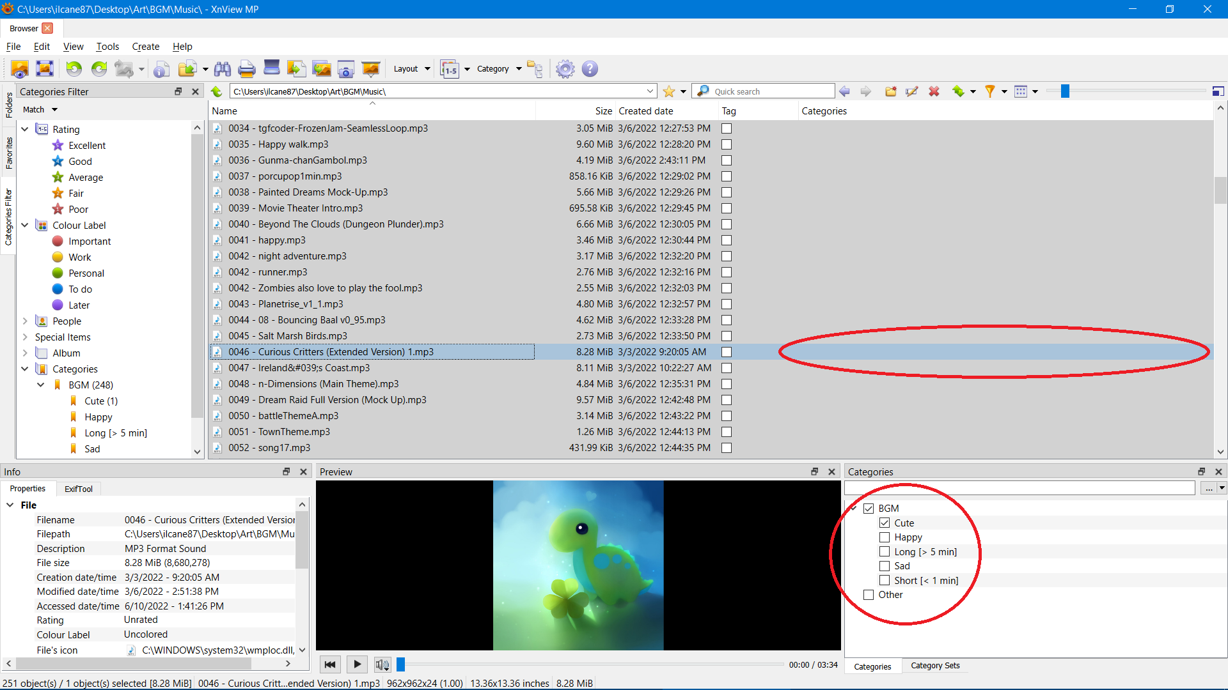1228x690 pixels.
Task: Uncheck the Cute category checkbox
Action: (x=885, y=523)
